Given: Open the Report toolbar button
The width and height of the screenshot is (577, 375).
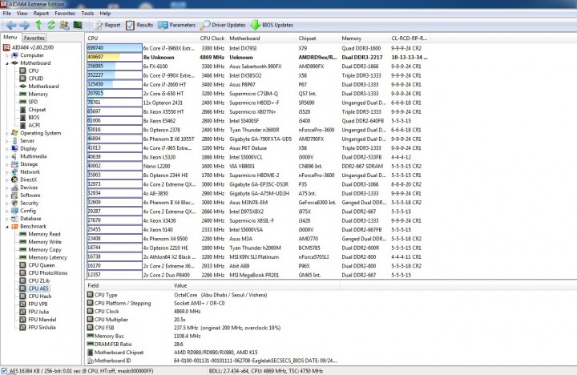Looking at the screenshot, I should click(x=107, y=25).
